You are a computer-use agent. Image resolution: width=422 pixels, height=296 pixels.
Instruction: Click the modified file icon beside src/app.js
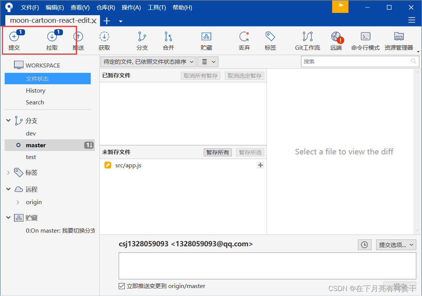[108, 165]
